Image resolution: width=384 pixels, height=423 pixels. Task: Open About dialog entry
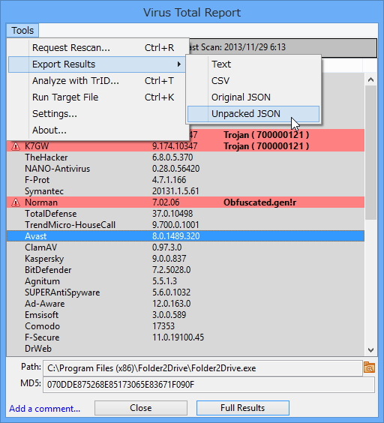click(98, 130)
